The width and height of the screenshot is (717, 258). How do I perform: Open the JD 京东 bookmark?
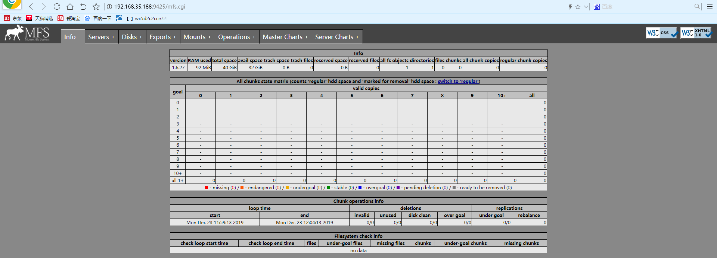tap(13, 18)
